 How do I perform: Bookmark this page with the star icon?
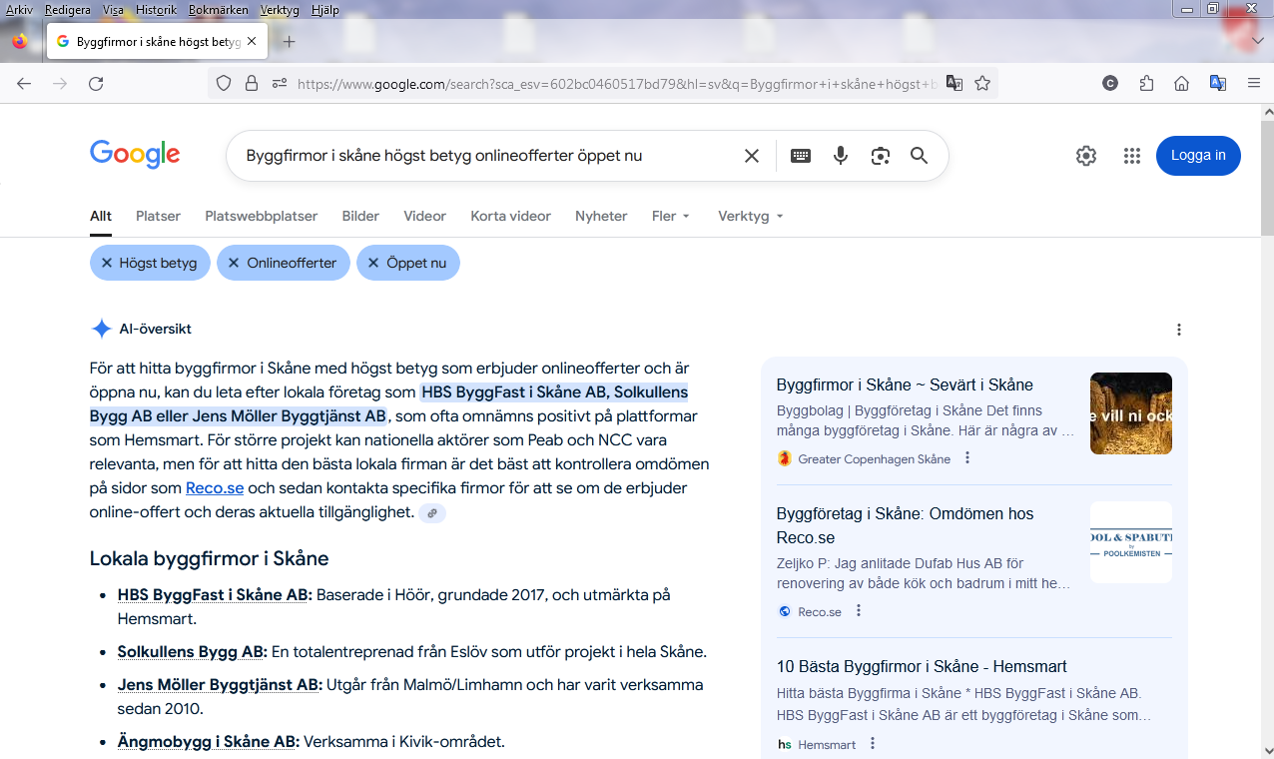tap(982, 84)
